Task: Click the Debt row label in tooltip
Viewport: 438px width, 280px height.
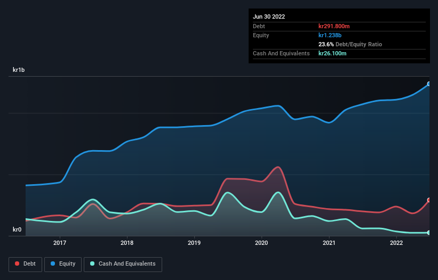Action: pos(259,26)
